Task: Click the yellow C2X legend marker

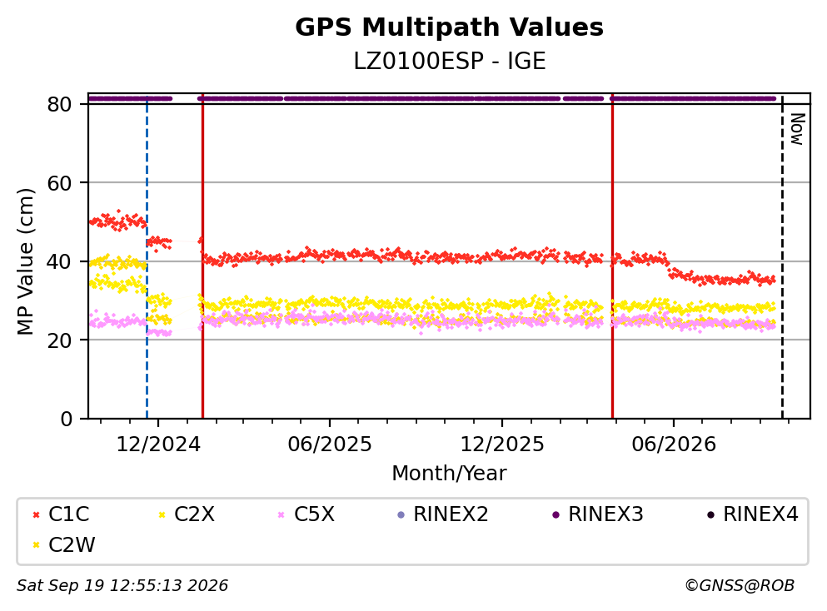Action: point(162,514)
